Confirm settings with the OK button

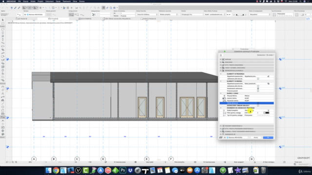[x=268, y=138]
